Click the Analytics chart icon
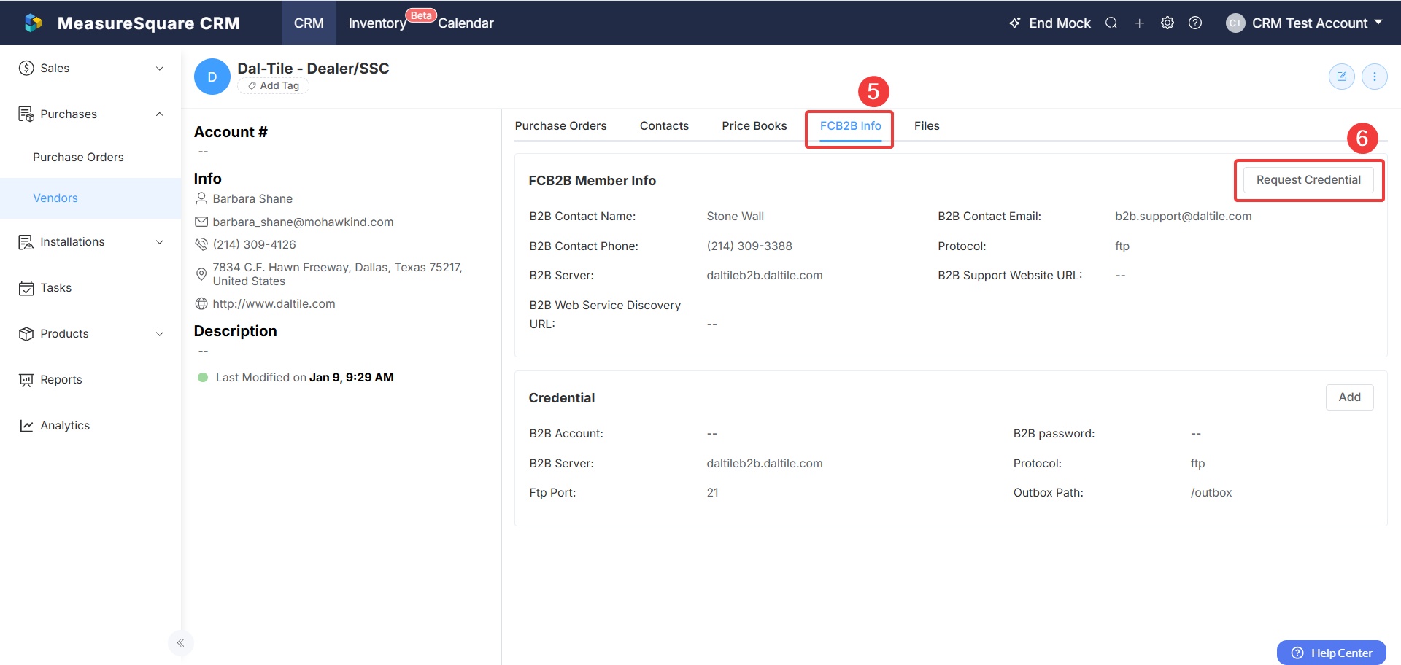Image resolution: width=1401 pixels, height=665 pixels. [26, 426]
